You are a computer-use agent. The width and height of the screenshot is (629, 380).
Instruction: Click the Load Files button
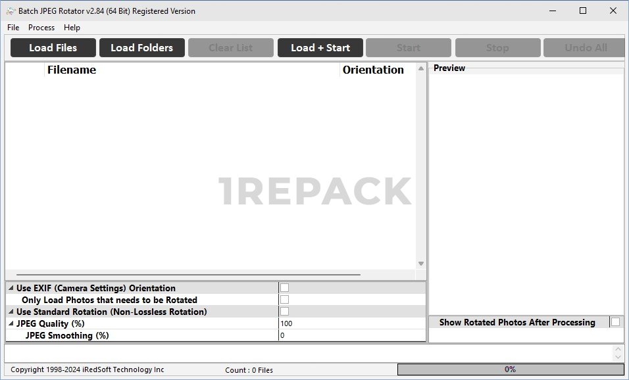click(53, 47)
